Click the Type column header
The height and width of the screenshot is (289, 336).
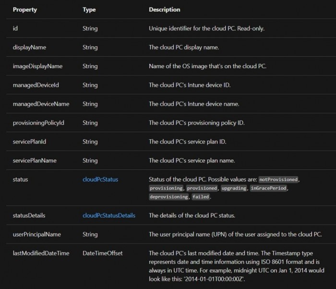click(89, 10)
